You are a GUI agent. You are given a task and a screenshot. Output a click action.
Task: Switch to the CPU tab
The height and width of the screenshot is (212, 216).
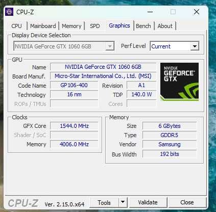16,26
